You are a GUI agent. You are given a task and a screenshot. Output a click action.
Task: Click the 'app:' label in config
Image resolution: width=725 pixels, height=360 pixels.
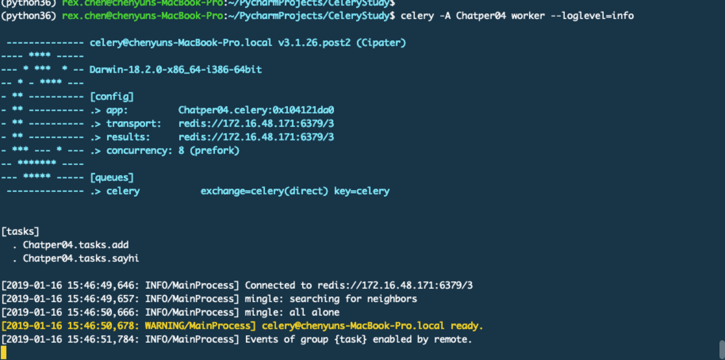tap(117, 110)
